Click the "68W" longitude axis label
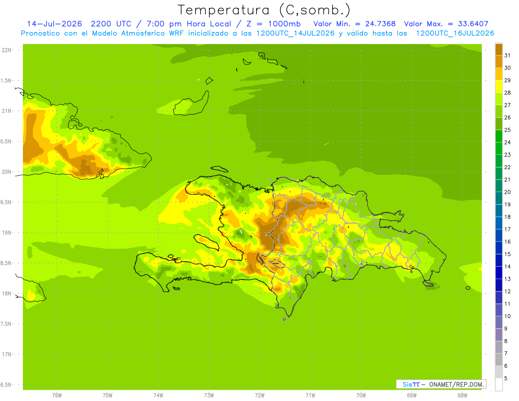Image resolution: width=519 pixels, height=401 pixels. pyautogui.click(x=462, y=395)
